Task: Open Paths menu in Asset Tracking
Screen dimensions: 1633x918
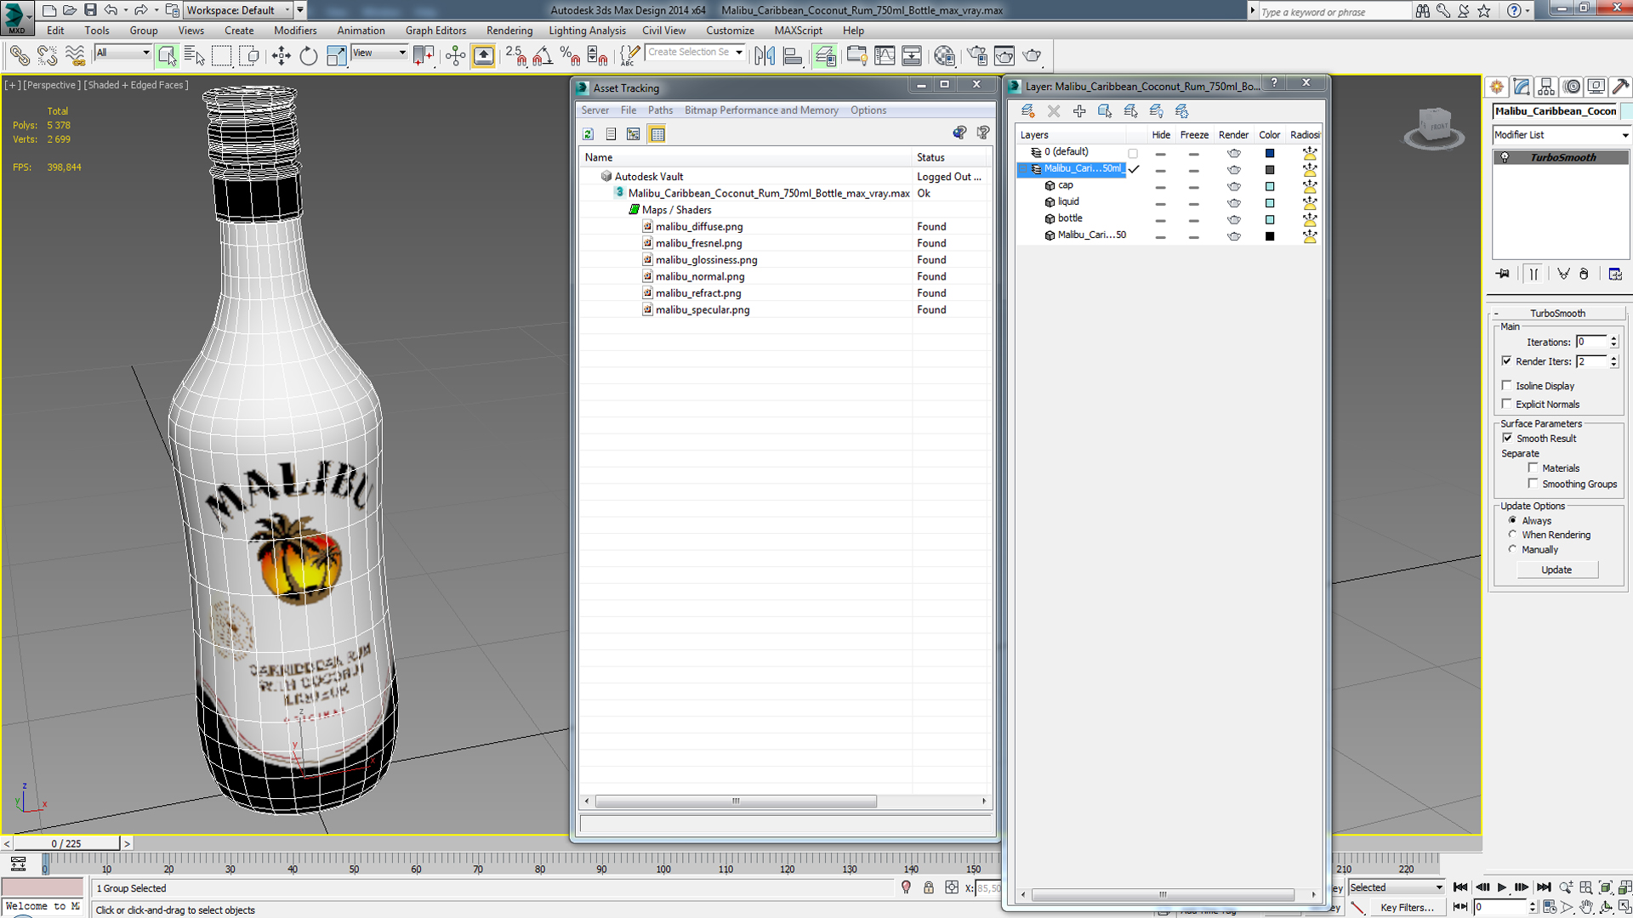Action: coord(660,110)
